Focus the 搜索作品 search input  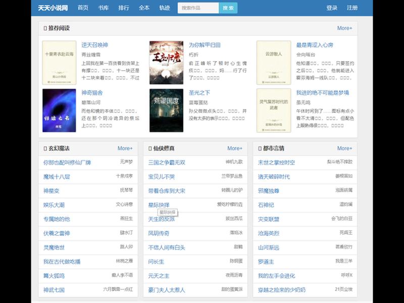(x=198, y=8)
